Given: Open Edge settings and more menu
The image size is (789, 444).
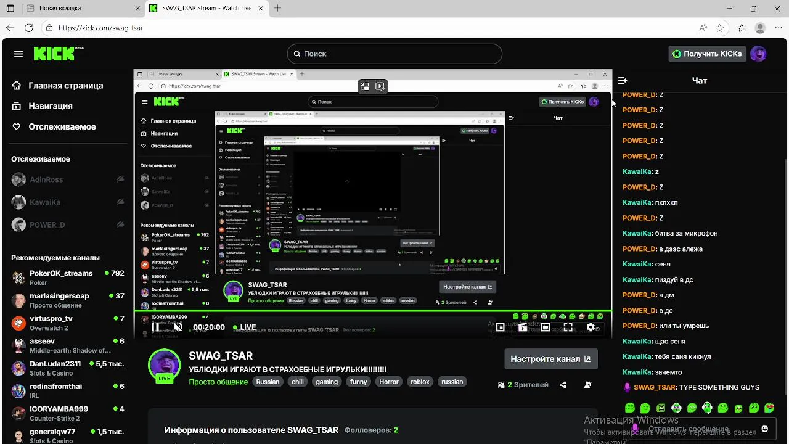Looking at the screenshot, I should pyautogui.click(x=777, y=28).
